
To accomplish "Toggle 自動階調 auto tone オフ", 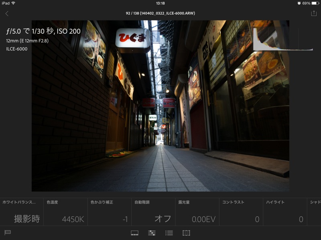I will [x=153, y=212].
